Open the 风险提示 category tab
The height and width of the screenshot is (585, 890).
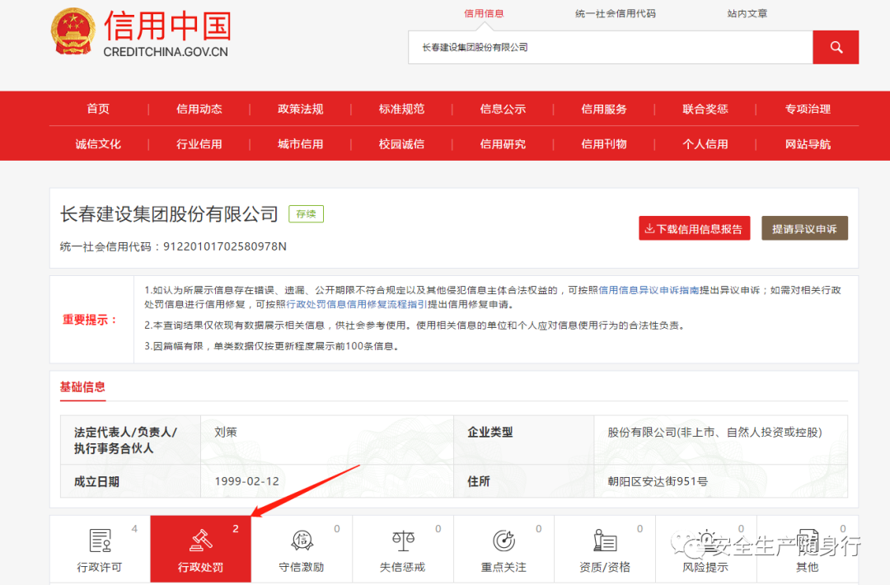click(x=705, y=549)
